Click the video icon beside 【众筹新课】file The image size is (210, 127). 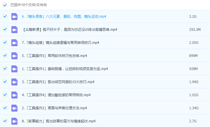[14, 30]
